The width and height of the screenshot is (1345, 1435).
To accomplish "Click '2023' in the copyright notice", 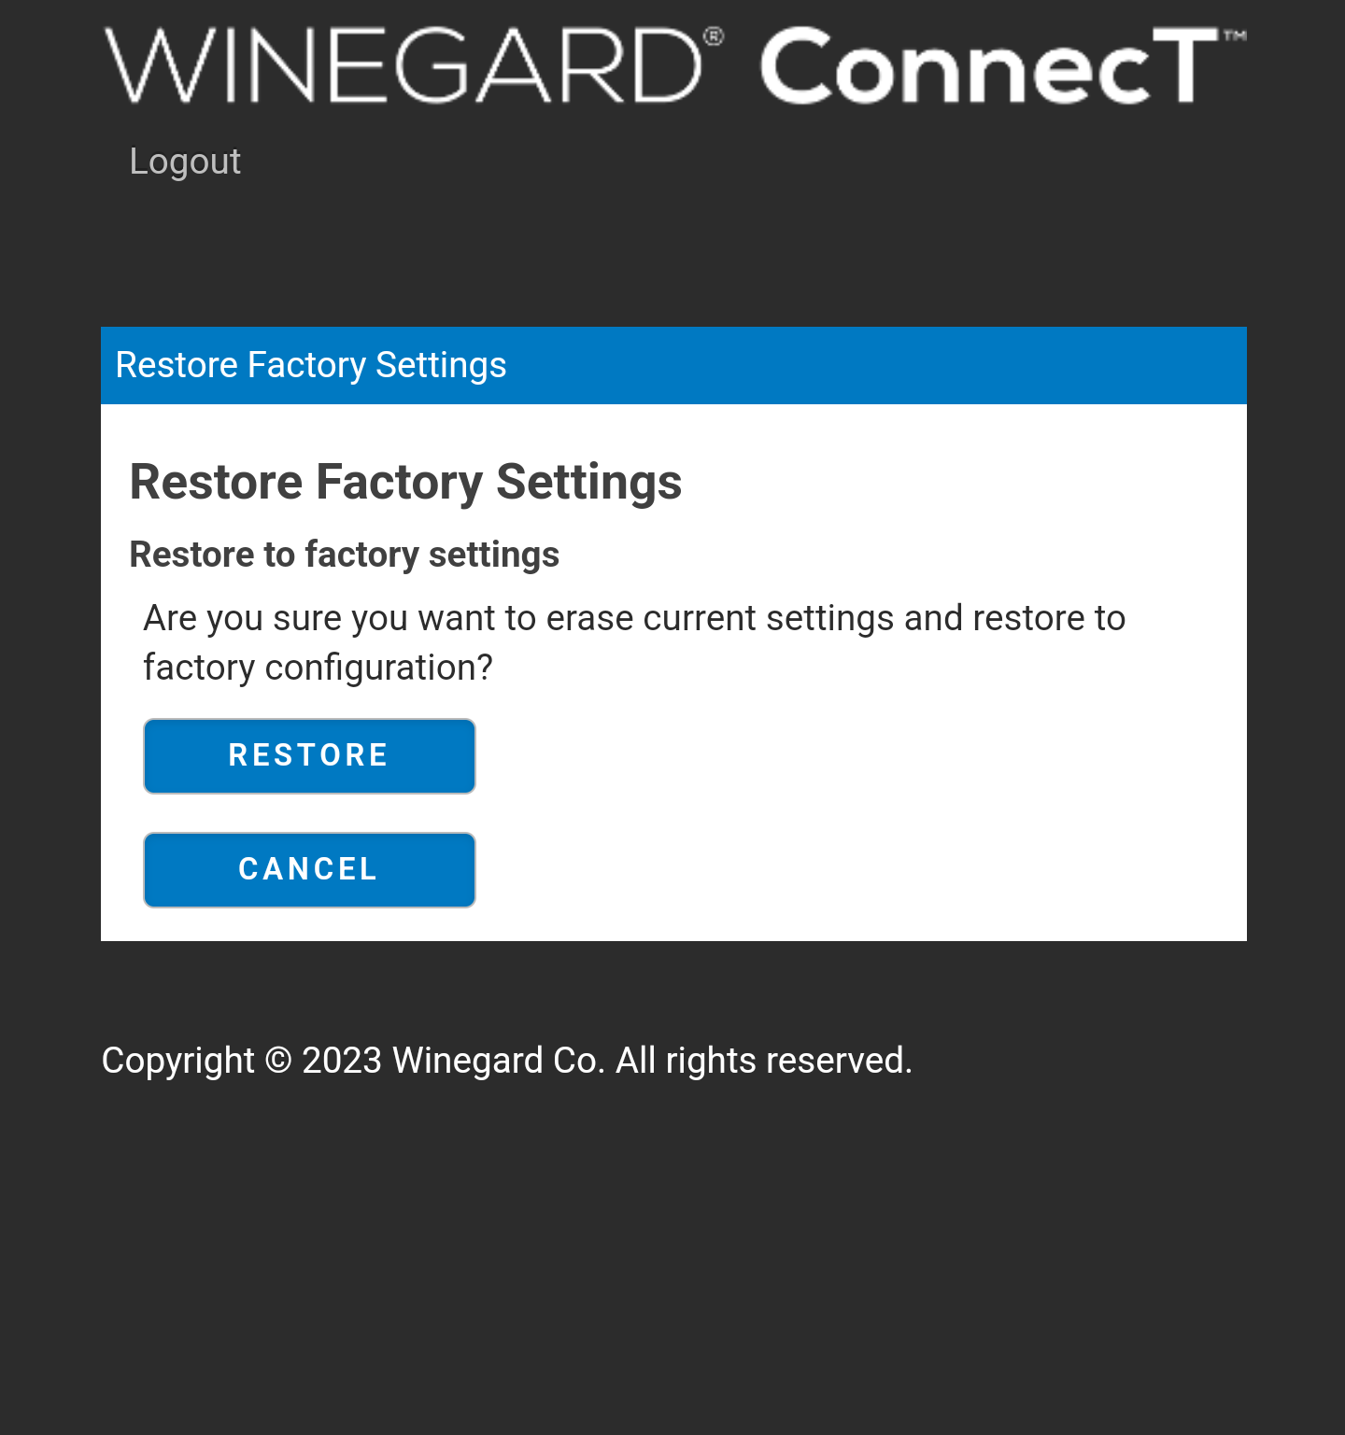I will (342, 1061).
